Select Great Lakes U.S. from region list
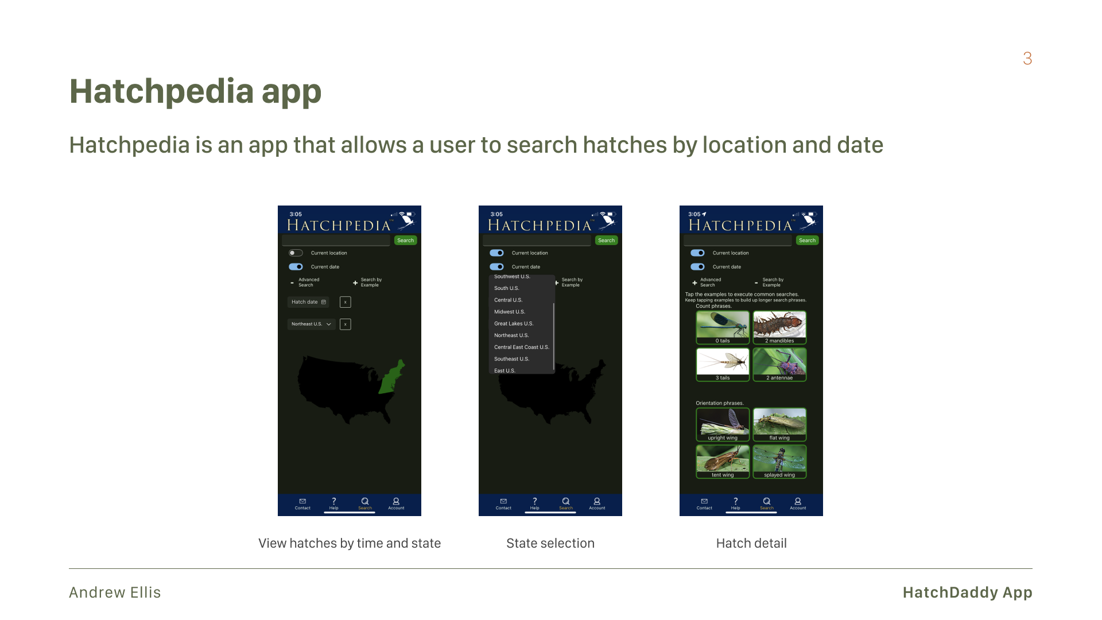Screen dimensions: 1102x620 [x=514, y=324]
